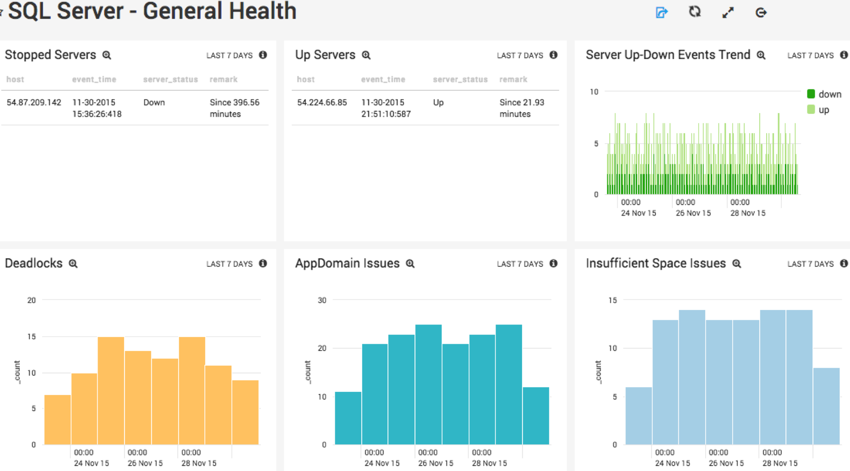Click the 'Up' server status cell
Viewport: 850px width, 471px height.
[x=438, y=103]
